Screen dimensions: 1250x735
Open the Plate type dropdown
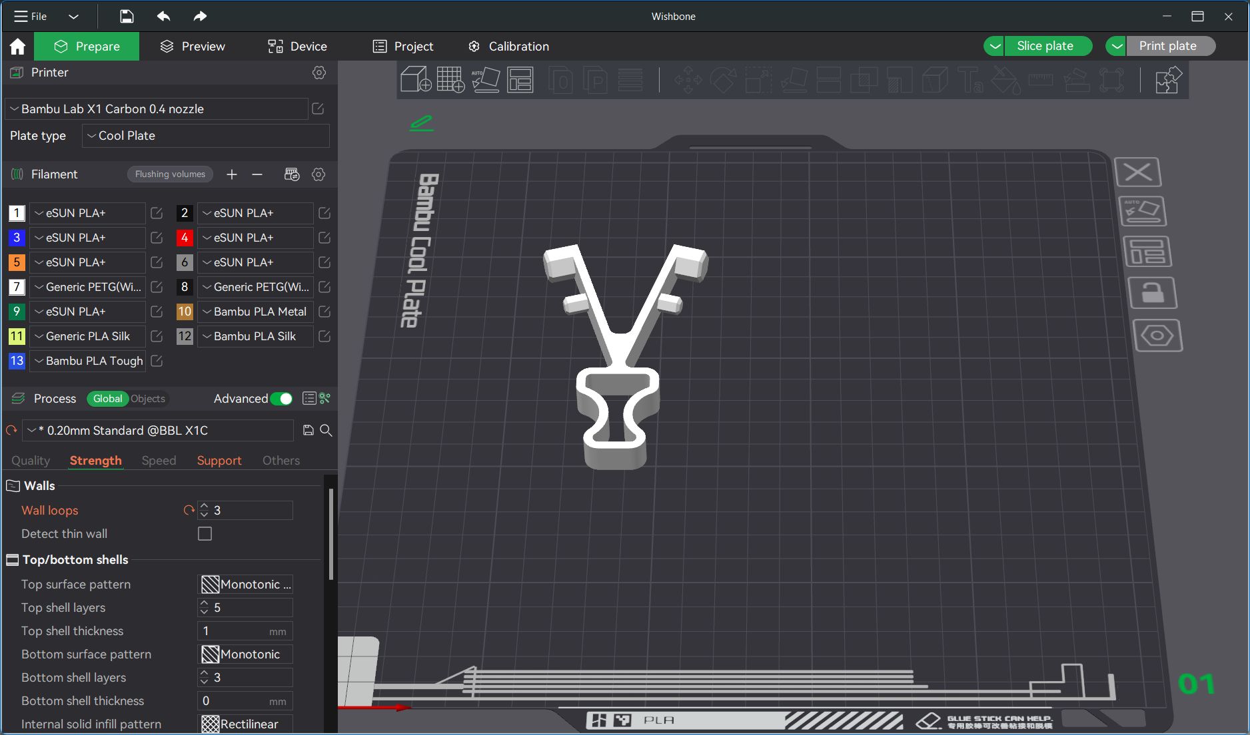point(206,136)
